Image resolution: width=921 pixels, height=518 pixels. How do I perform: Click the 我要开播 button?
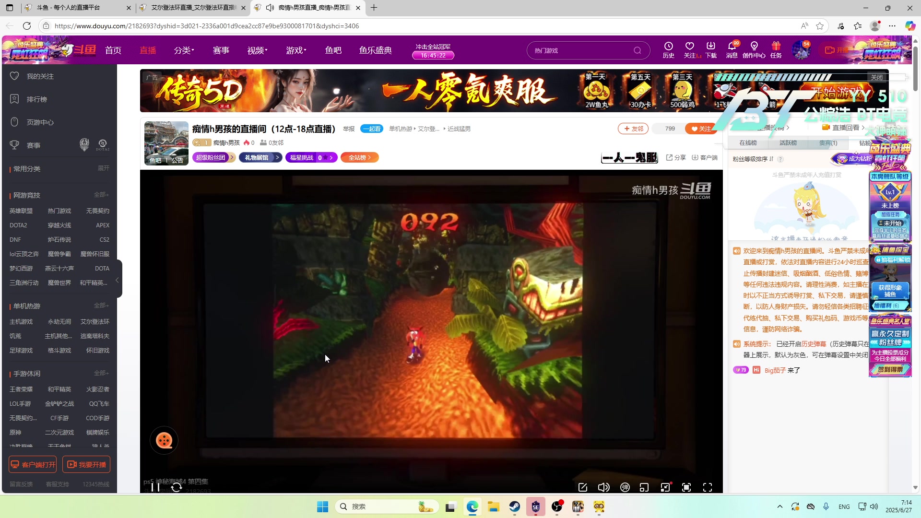pyautogui.click(x=86, y=464)
